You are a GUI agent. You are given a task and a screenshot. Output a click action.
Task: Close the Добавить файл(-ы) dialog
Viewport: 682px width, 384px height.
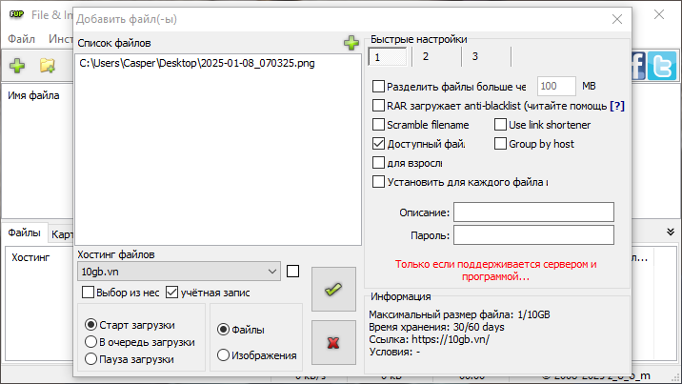tap(617, 19)
